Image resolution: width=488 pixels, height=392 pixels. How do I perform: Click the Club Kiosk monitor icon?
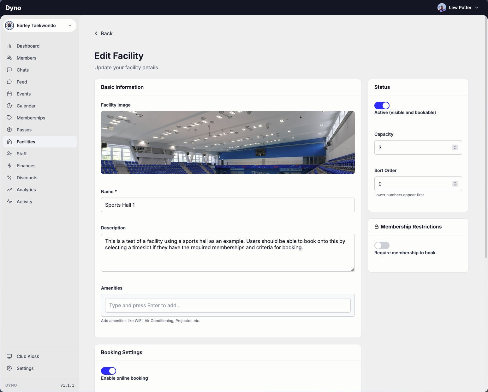pyautogui.click(x=9, y=356)
